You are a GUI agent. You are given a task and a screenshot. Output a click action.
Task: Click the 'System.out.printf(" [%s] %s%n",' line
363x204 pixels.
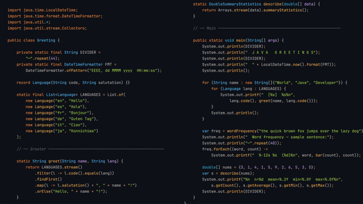click(x=257, y=95)
